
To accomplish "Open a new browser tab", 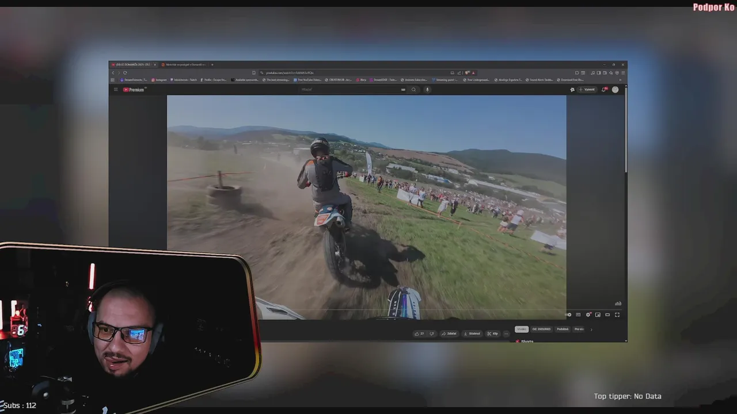I will click(212, 64).
